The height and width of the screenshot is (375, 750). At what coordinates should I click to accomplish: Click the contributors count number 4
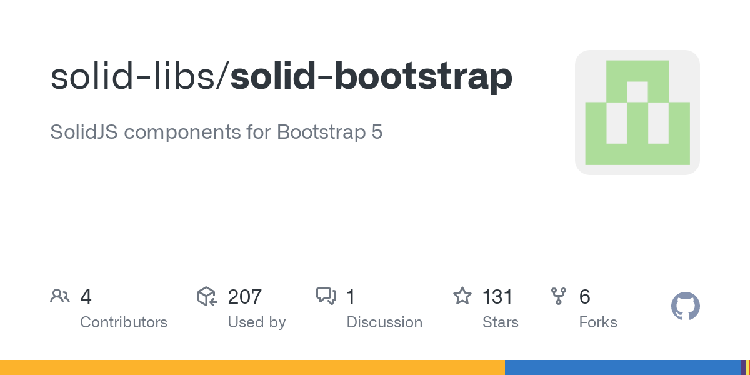point(86,297)
